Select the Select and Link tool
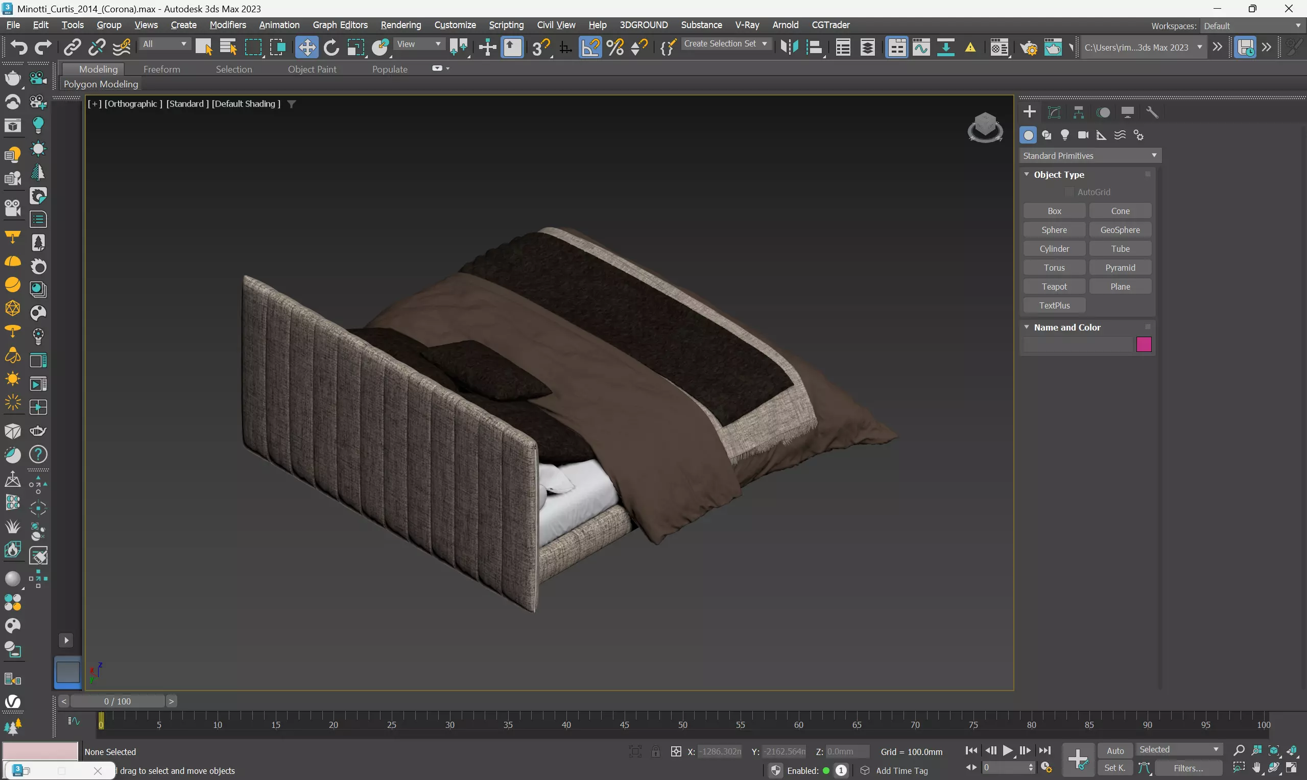1307x780 pixels. coord(72,48)
